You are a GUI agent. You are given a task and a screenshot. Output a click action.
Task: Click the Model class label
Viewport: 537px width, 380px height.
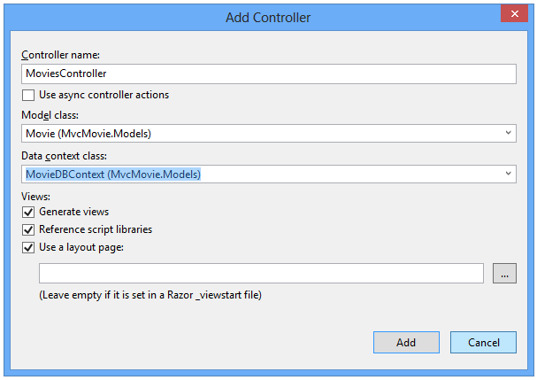pyautogui.click(x=50, y=115)
